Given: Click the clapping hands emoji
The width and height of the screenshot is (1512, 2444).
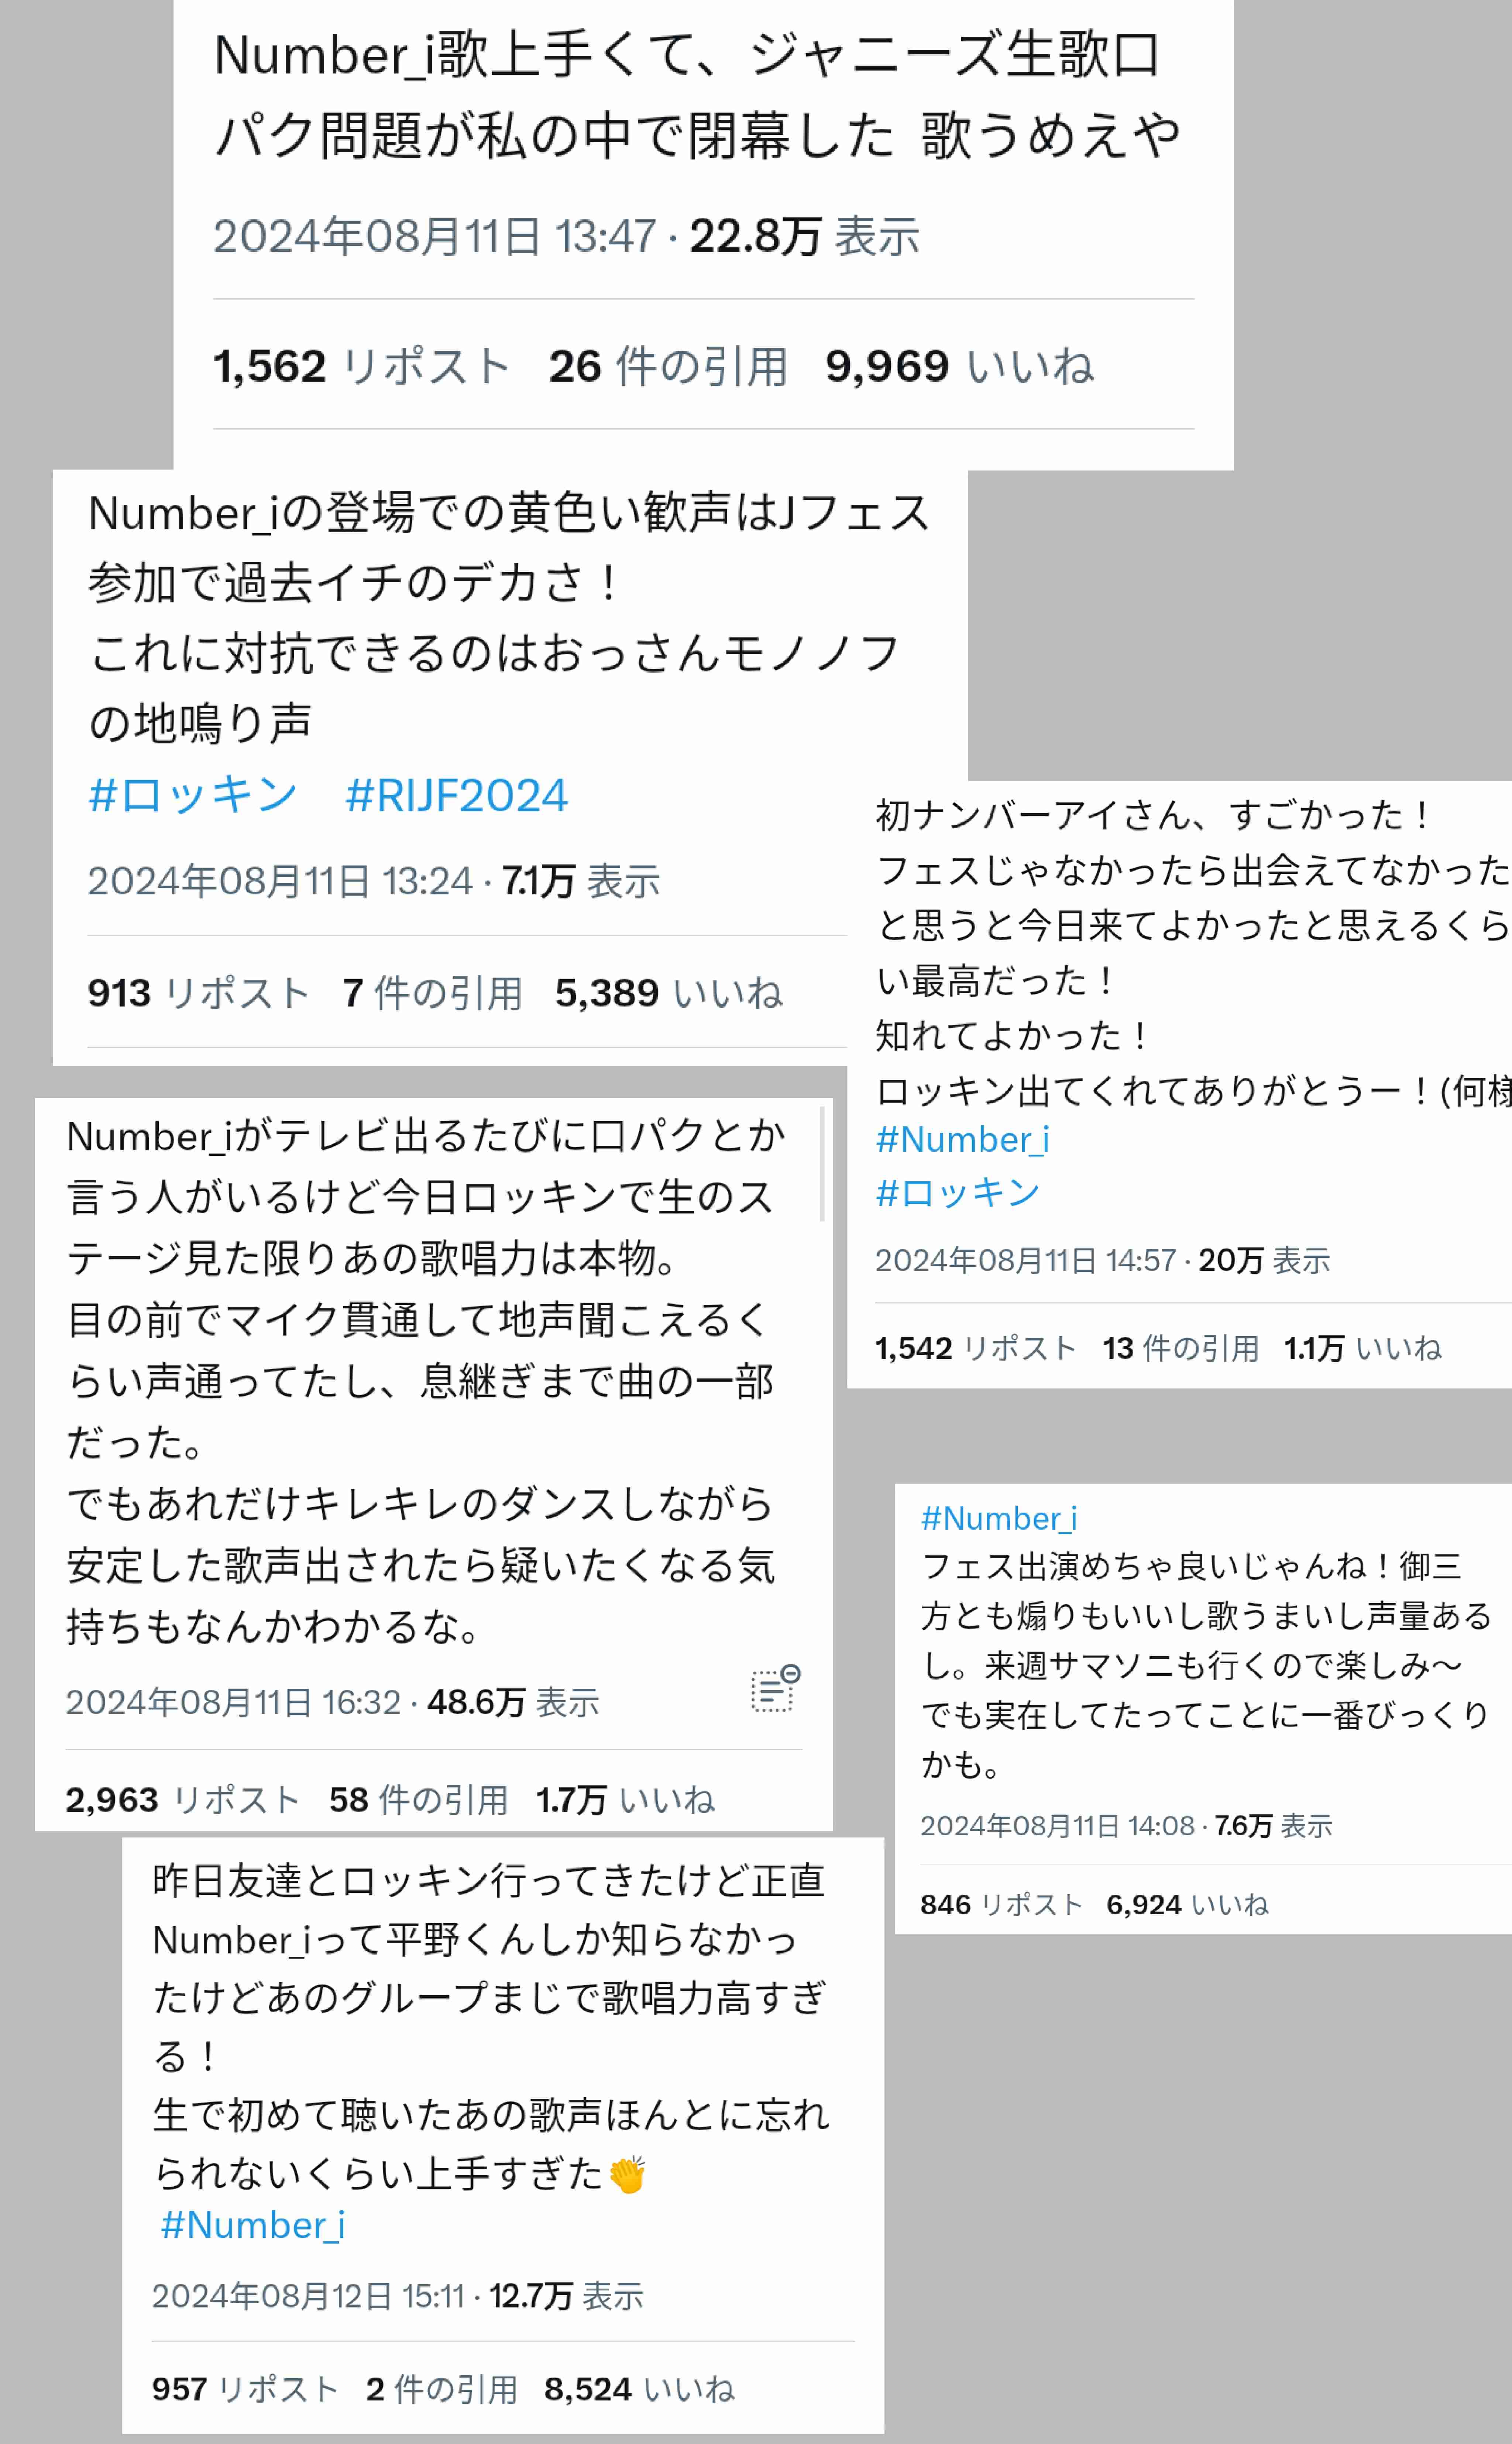Looking at the screenshot, I should 627,2175.
